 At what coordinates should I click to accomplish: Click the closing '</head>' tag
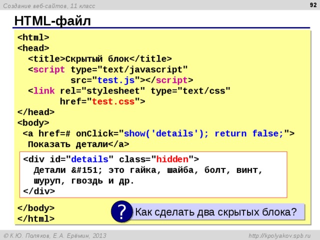coord(36,112)
